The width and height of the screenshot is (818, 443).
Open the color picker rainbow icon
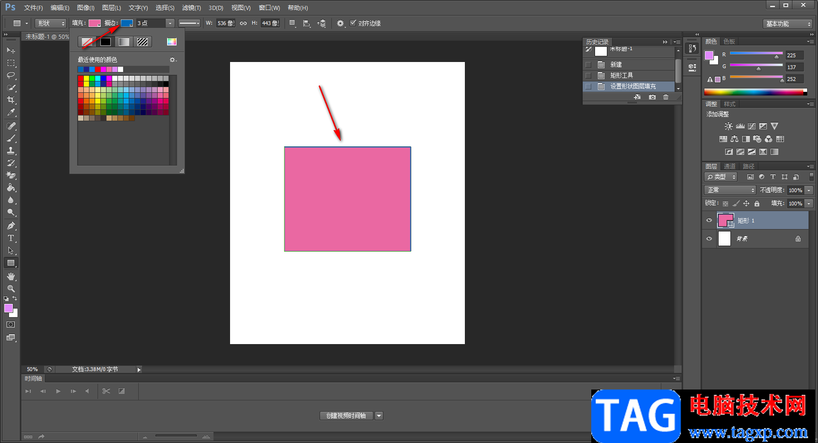[x=171, y=42]
